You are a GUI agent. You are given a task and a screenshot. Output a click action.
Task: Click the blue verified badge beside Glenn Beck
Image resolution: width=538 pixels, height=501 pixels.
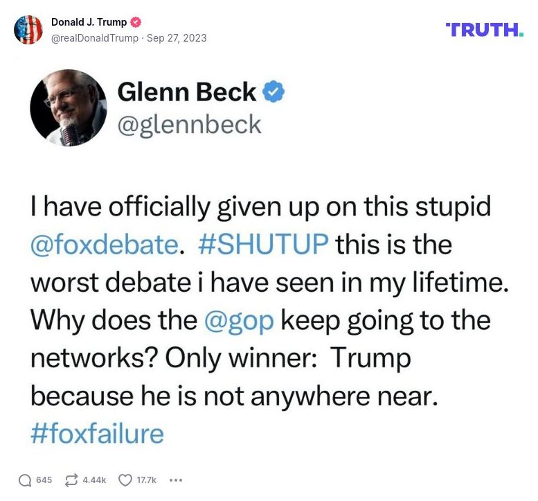pyautogui.click(x=275, y=91)
